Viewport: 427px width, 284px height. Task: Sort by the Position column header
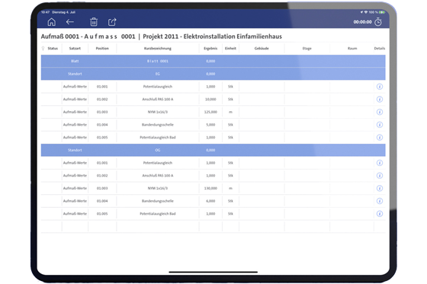click(102, 49)
